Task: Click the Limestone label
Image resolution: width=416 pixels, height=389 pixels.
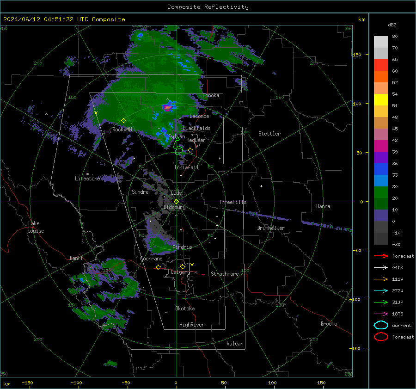Action: coord(87,179)
